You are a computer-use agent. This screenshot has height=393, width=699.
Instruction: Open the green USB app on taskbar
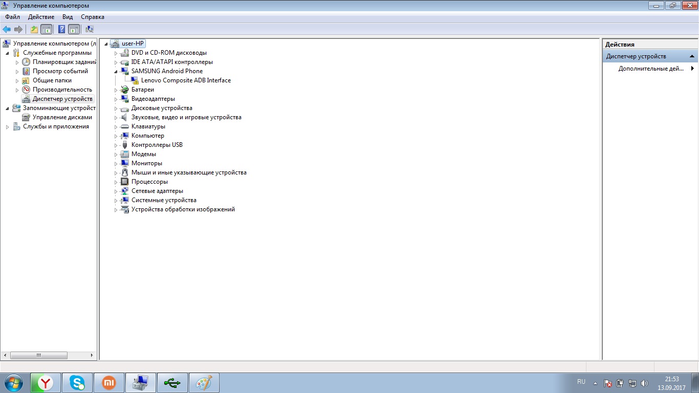(172, 382)
